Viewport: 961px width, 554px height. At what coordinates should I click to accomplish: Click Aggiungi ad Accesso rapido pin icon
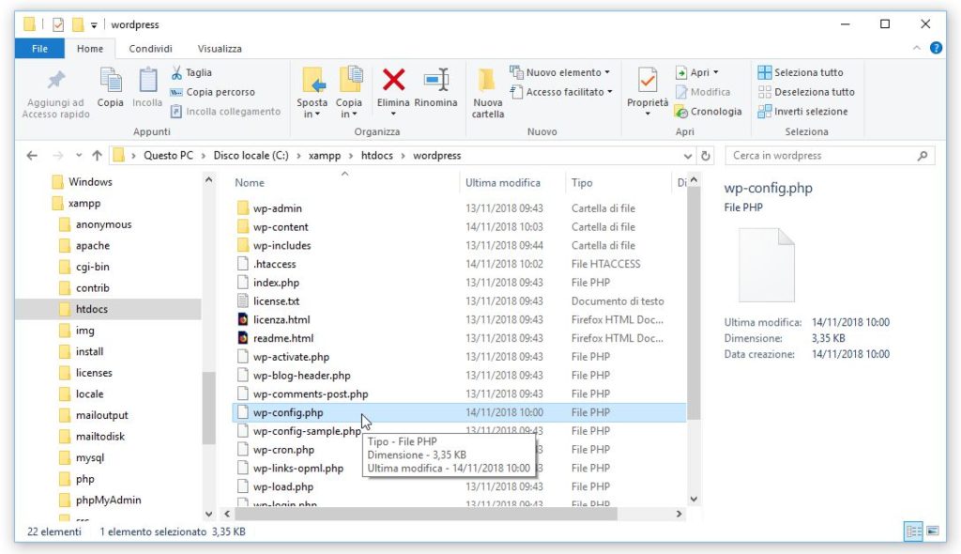pyautogui.click(x=56, y=81)
